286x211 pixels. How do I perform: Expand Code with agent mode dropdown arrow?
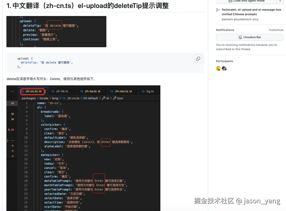[x=280, y=1]
